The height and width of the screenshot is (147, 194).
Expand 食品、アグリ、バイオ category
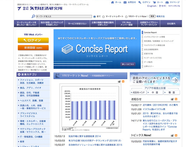coord(33,88)
